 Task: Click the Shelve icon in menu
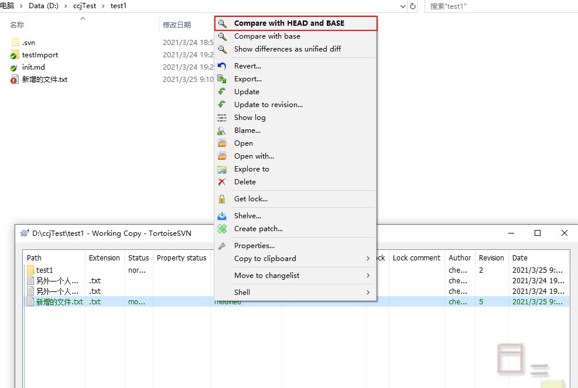point(222,216)
